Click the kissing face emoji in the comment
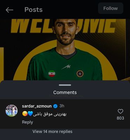Viewport: 130px width, 140px height. (25, 114)
